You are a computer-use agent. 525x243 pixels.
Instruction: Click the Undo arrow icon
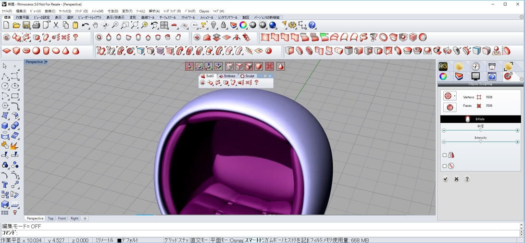click(85, 25)
